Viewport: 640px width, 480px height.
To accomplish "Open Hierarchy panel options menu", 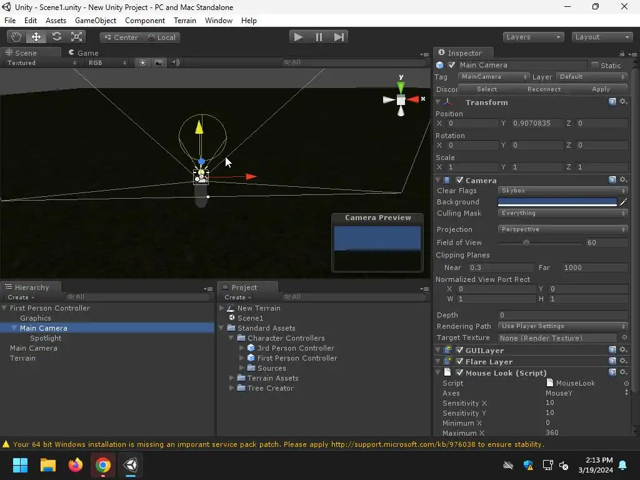I will click(x=208, y=289).
